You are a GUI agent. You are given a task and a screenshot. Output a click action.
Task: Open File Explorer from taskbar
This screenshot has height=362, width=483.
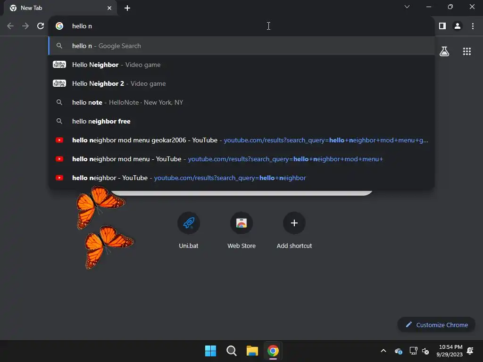tap(252, 351)
